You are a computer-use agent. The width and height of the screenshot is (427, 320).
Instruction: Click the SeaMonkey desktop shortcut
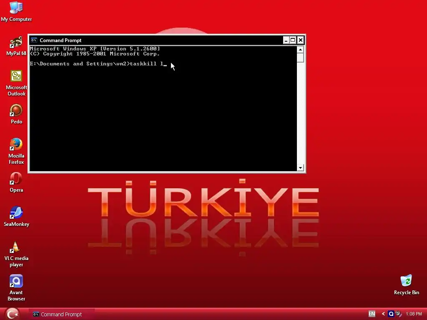(x=16, y=216)
